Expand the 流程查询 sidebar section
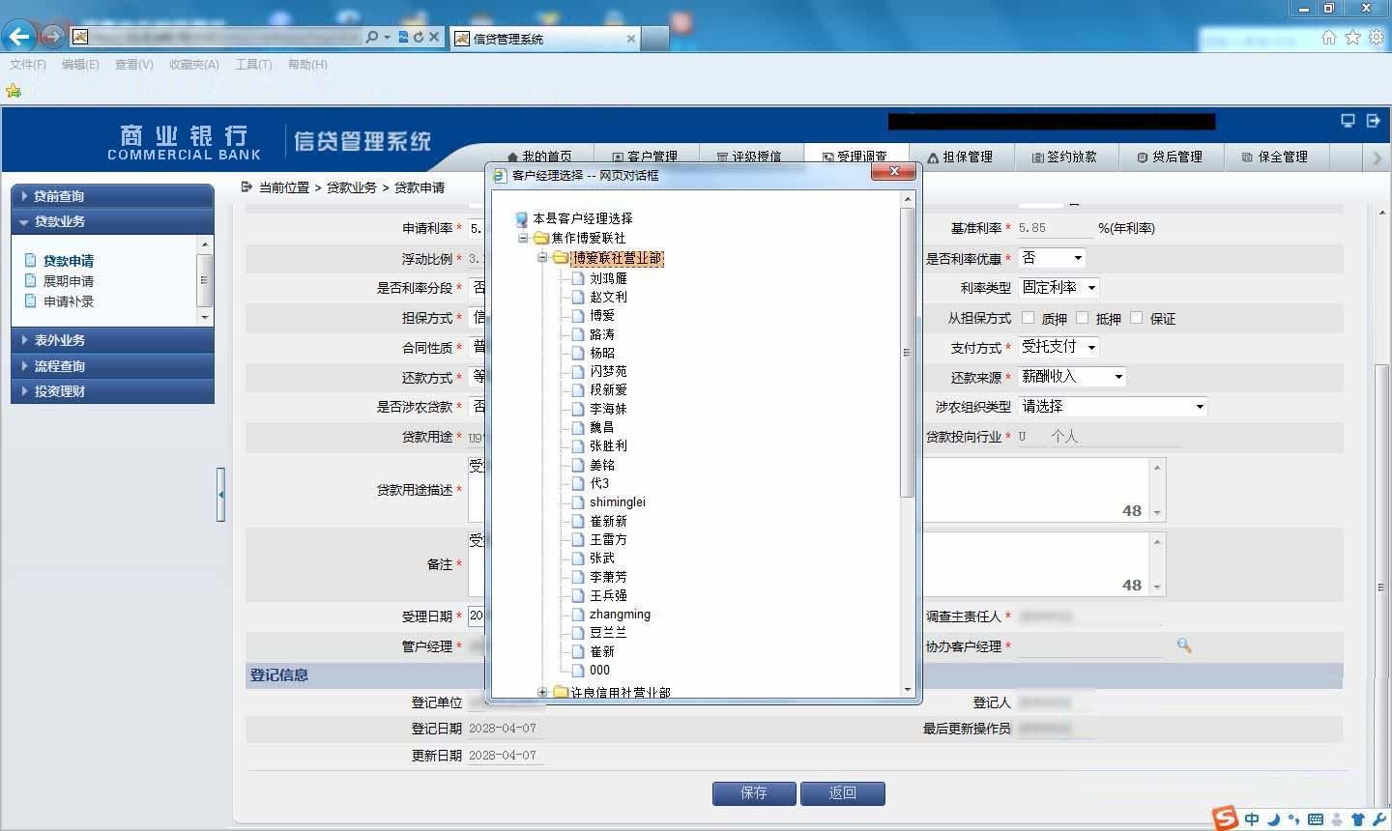This screenshot has width=1392, height=831. 112,366
